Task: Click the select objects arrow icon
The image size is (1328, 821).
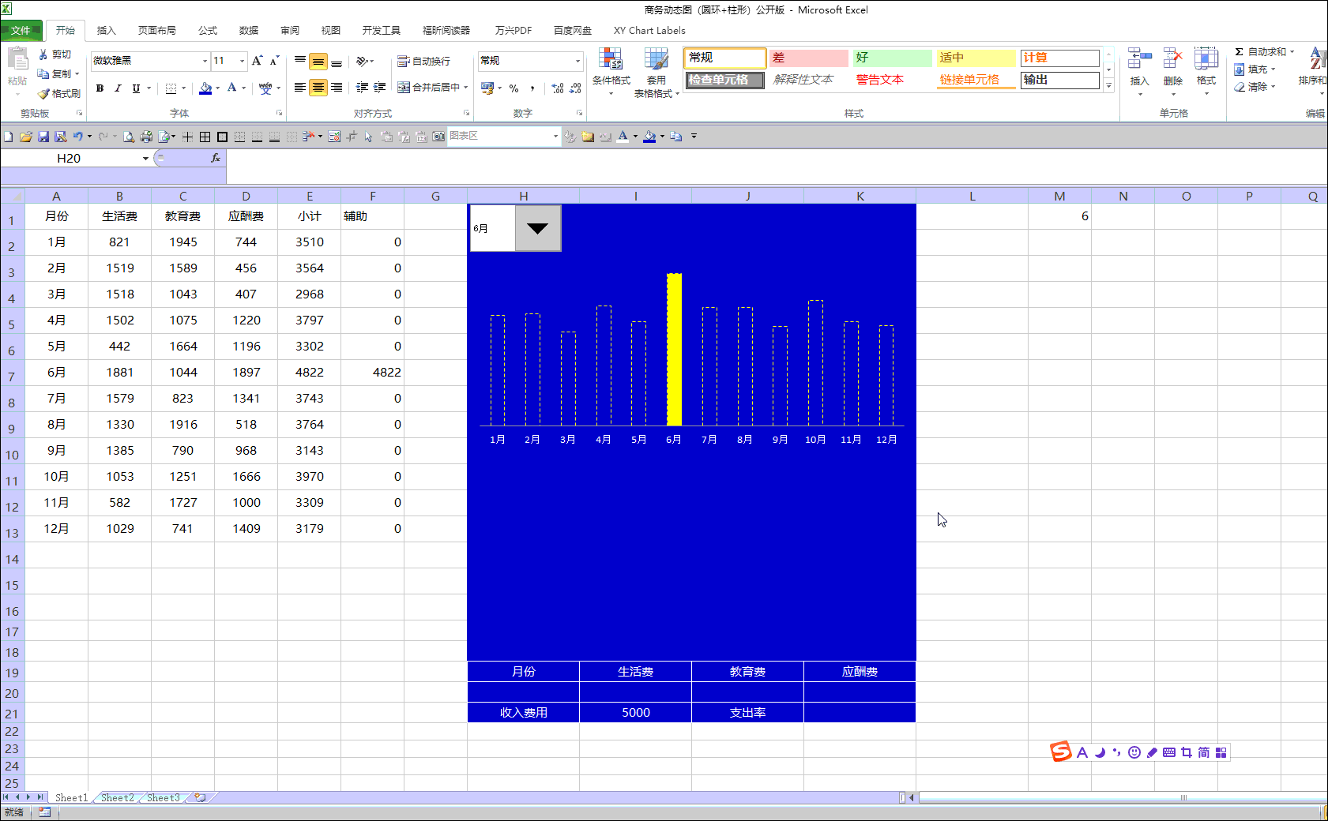Action: 369,137
